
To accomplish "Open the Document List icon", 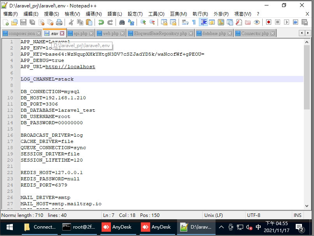I will (x=230, y=22).
